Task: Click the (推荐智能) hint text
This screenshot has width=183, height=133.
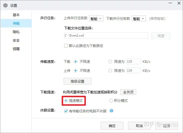Action: tap(157, 18)
